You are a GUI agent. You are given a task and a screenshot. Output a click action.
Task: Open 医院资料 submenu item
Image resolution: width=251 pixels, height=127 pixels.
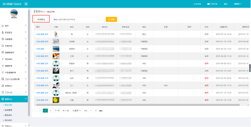(8, 115)
